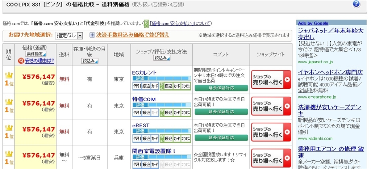Open the お届け先地域選択 dropdown set to 指定なし

(x=69, y=36)
